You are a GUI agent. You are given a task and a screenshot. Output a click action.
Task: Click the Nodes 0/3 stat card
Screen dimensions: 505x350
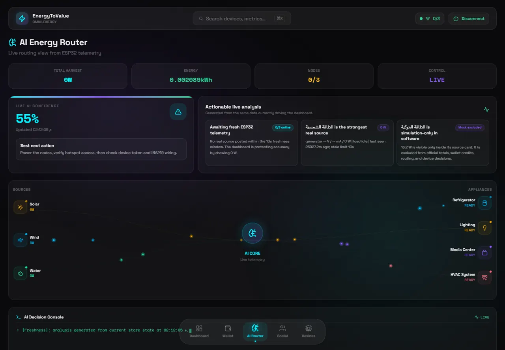[314, 76]
